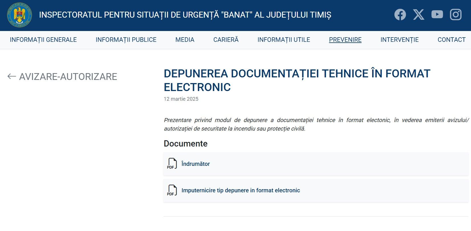This screenshot has height=231, width=471.
Task: Expand the INFORMAȚII UTILE menu
Action: [x=284, y=40]
